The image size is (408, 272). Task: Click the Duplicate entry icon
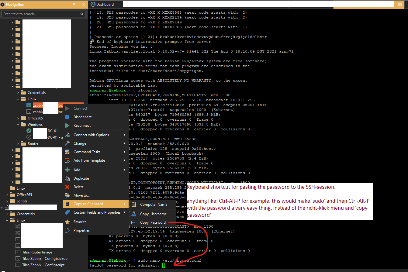click(67, 178)
